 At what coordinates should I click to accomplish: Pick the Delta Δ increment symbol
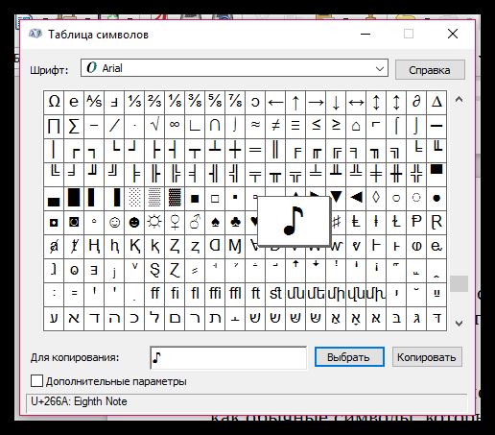pyautogui.click(x=436, y=102)
